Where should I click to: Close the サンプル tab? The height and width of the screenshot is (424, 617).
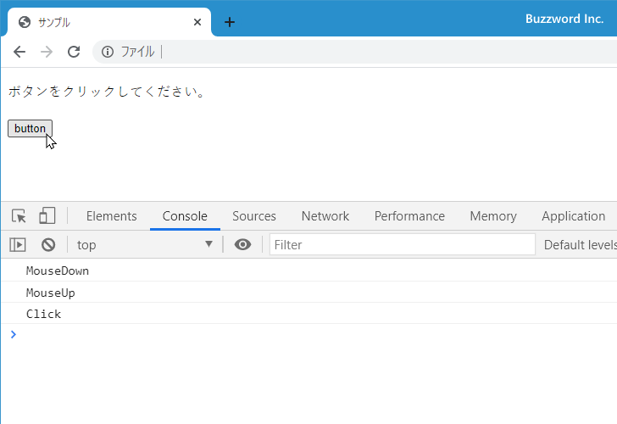point(197,22)
